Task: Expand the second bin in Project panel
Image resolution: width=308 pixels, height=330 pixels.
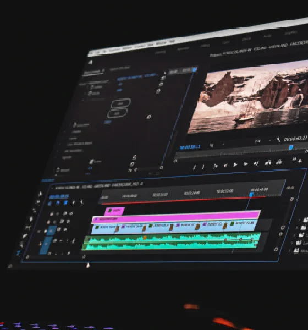Action: 296,228
